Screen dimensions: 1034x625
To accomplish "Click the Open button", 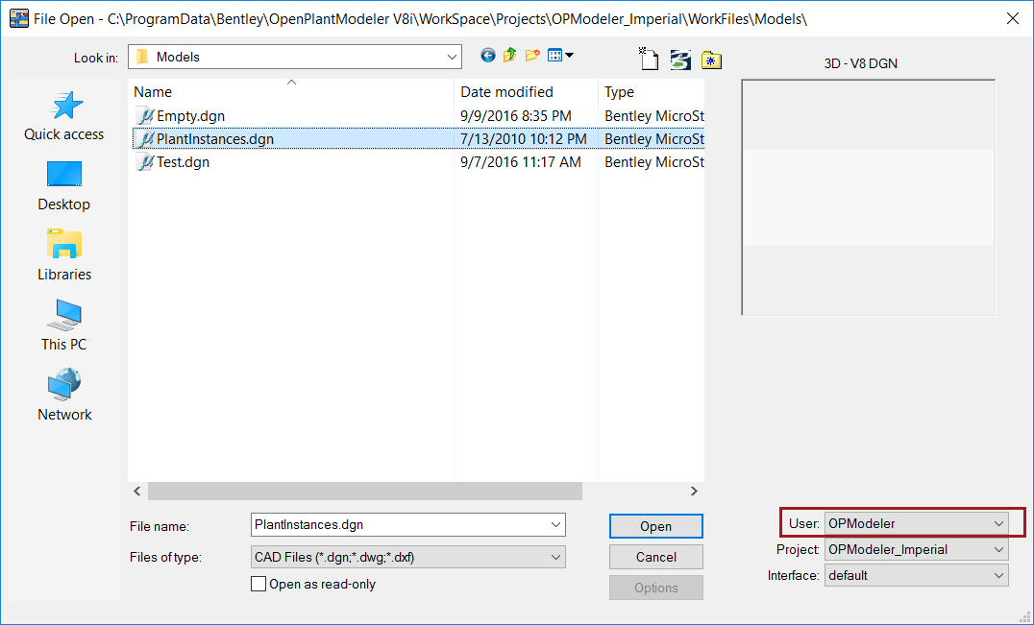I will [x=656, y=526].
